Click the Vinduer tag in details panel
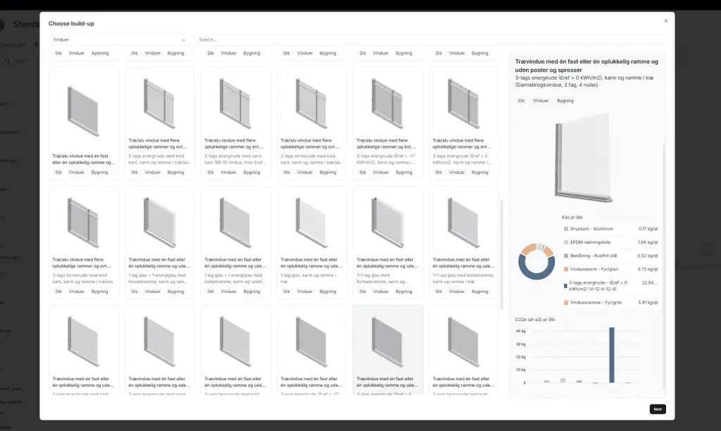The height and width of the screenshot is (431, 721). (x=541, y=101)
